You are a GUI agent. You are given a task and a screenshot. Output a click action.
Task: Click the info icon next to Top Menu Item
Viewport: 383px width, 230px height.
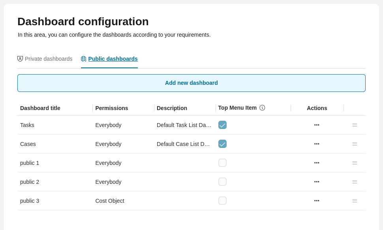(263, 107)
